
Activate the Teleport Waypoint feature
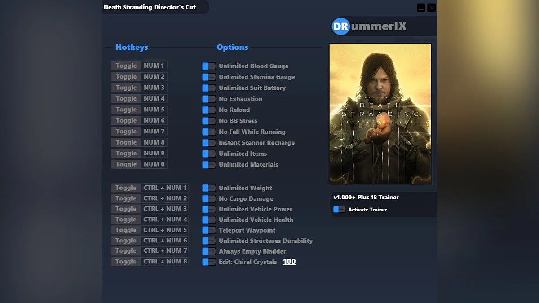point(208,230)
